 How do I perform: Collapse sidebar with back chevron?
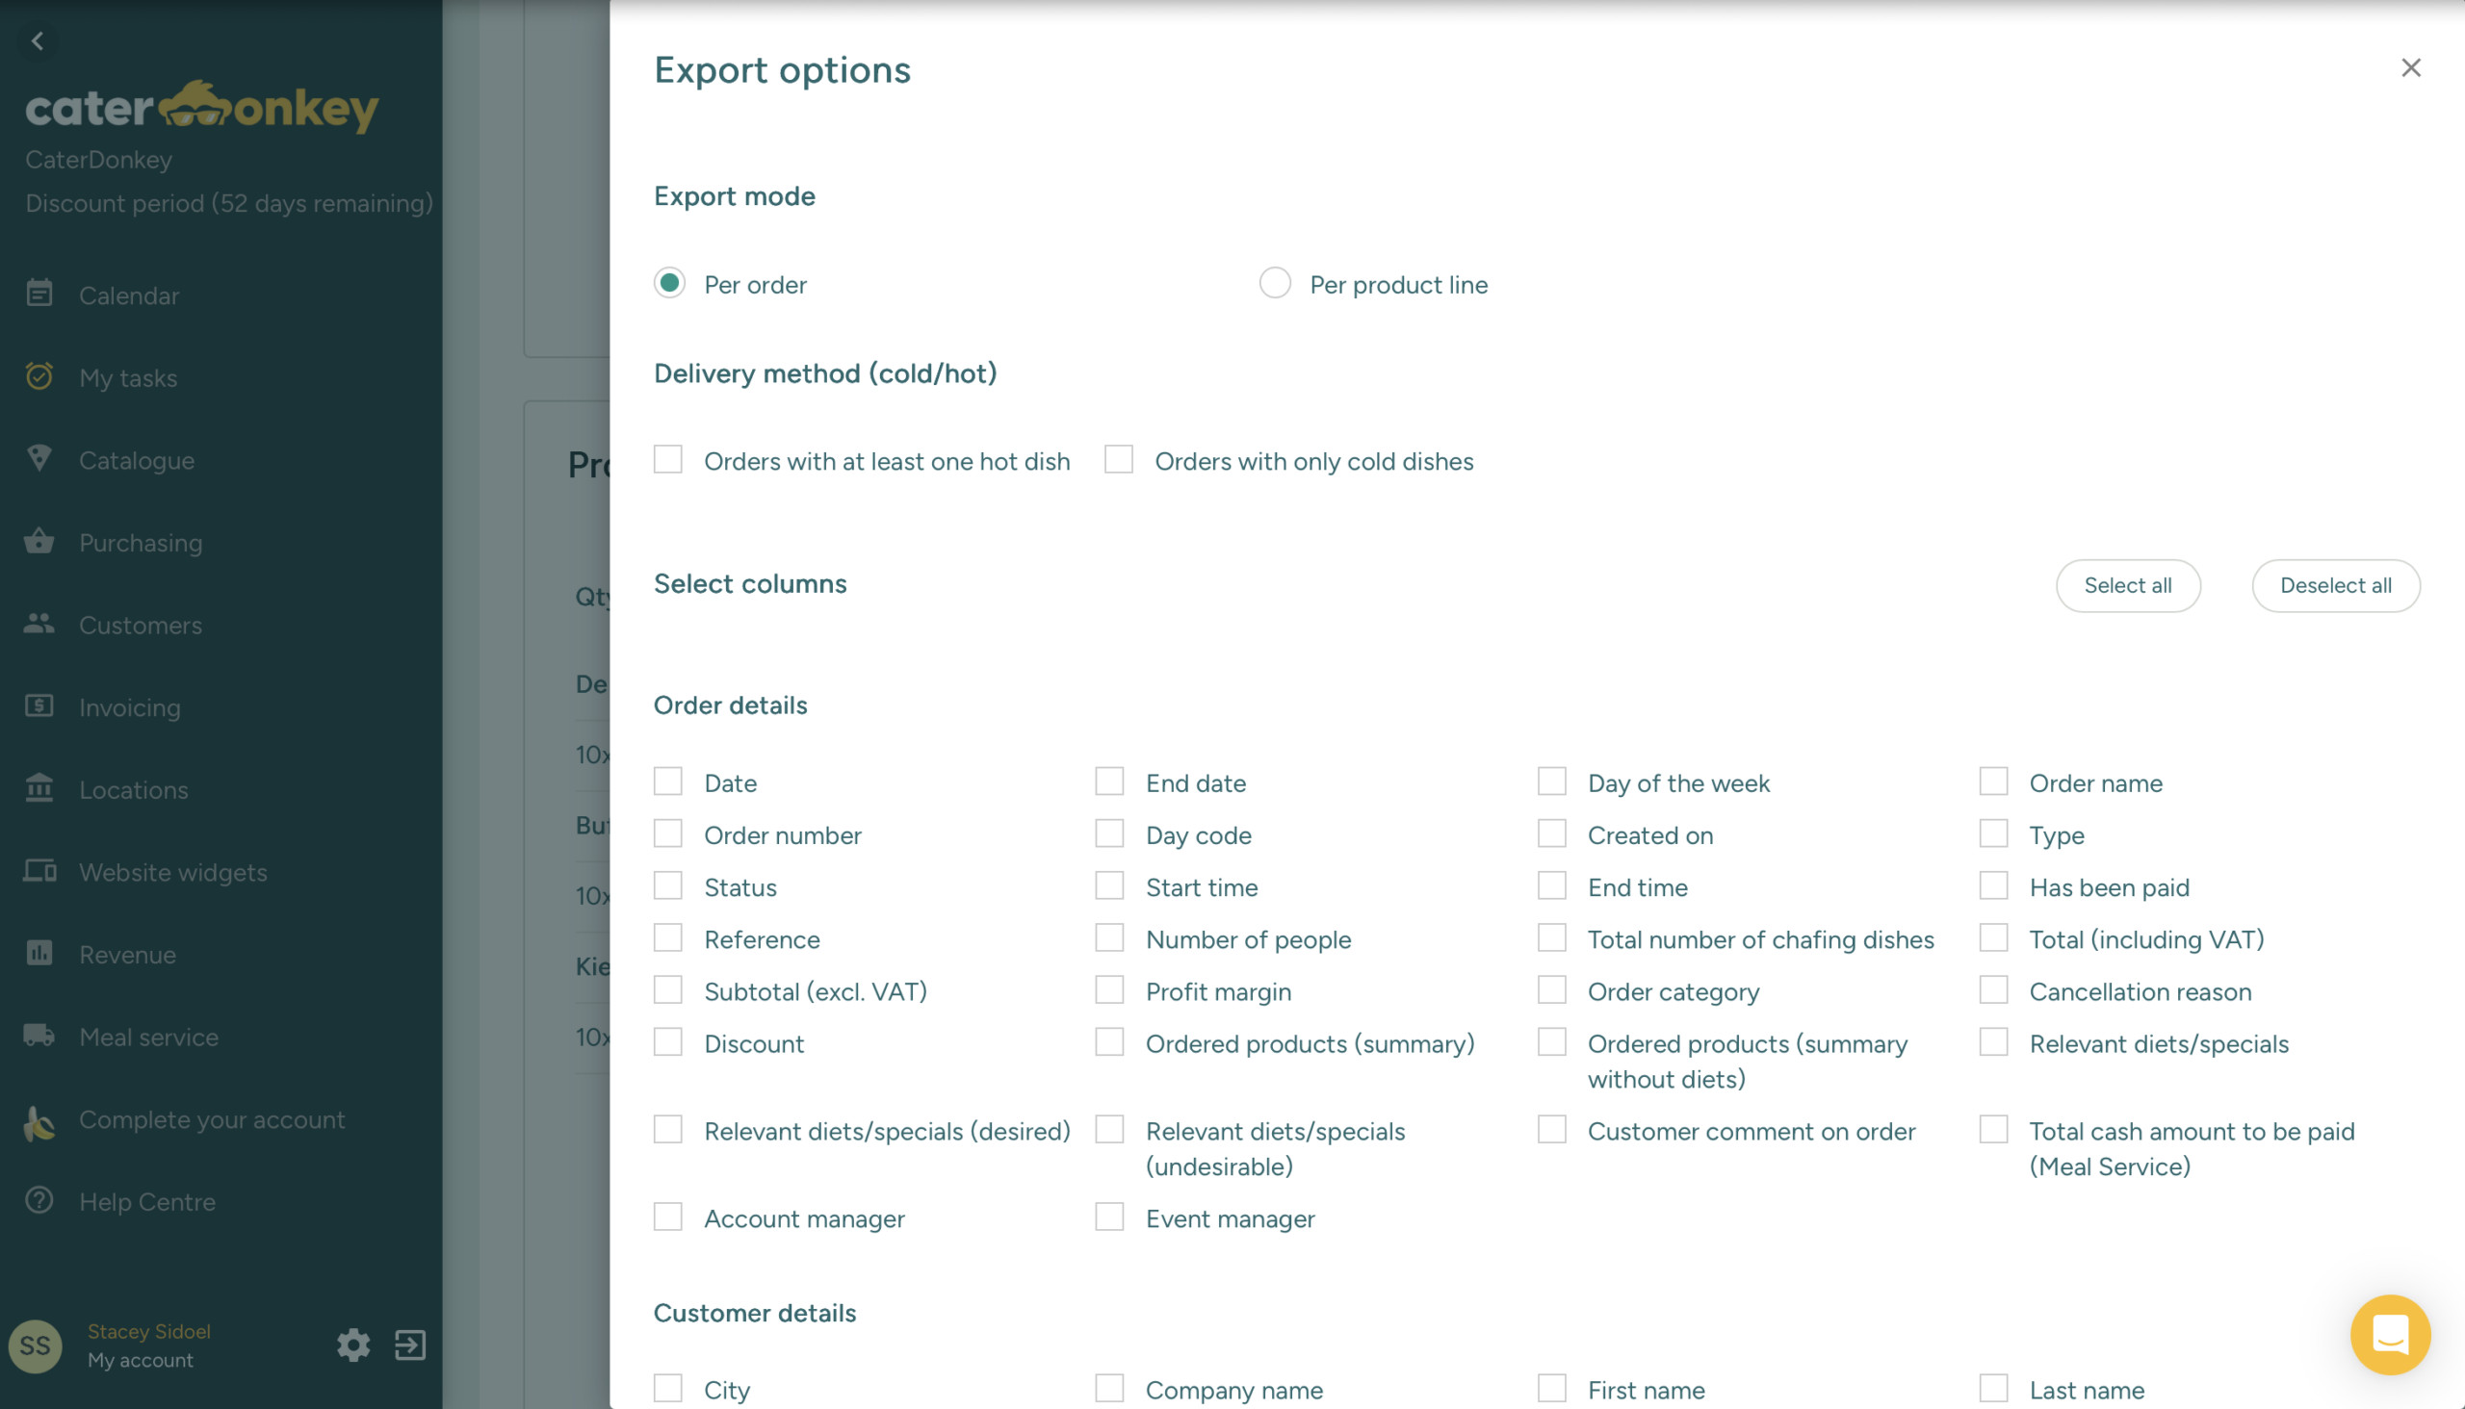tap(38, 40)
